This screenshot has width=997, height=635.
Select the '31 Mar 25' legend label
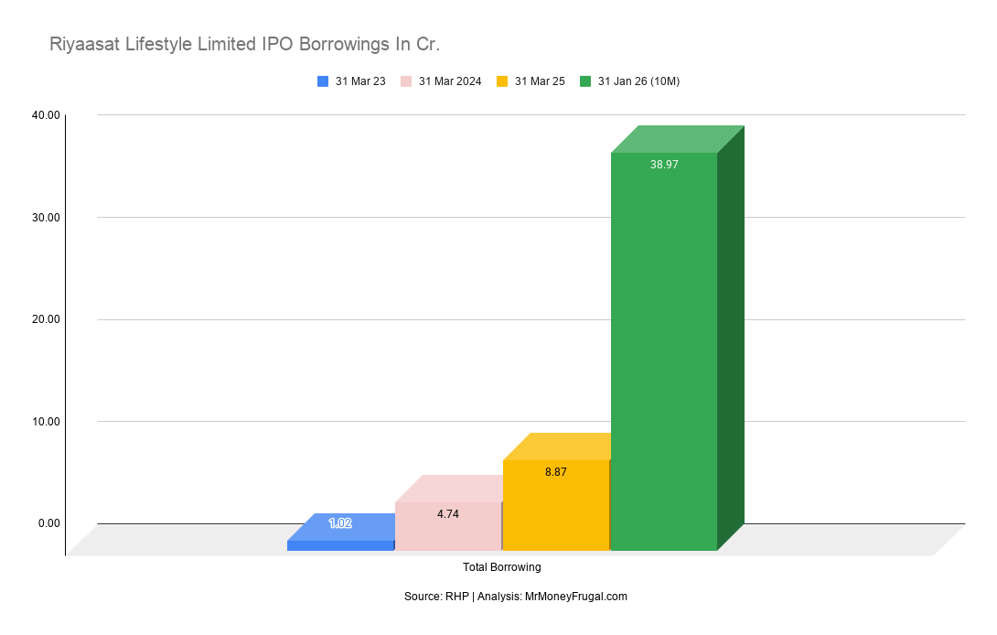pos(540,81)
